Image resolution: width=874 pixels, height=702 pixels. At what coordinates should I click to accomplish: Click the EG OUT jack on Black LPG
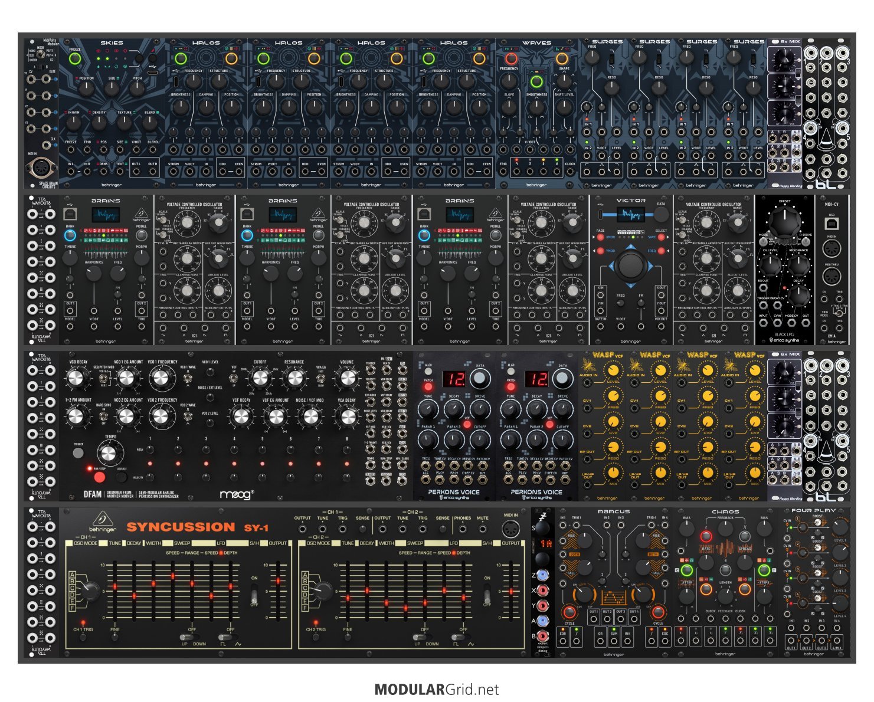tap(764, 287)
